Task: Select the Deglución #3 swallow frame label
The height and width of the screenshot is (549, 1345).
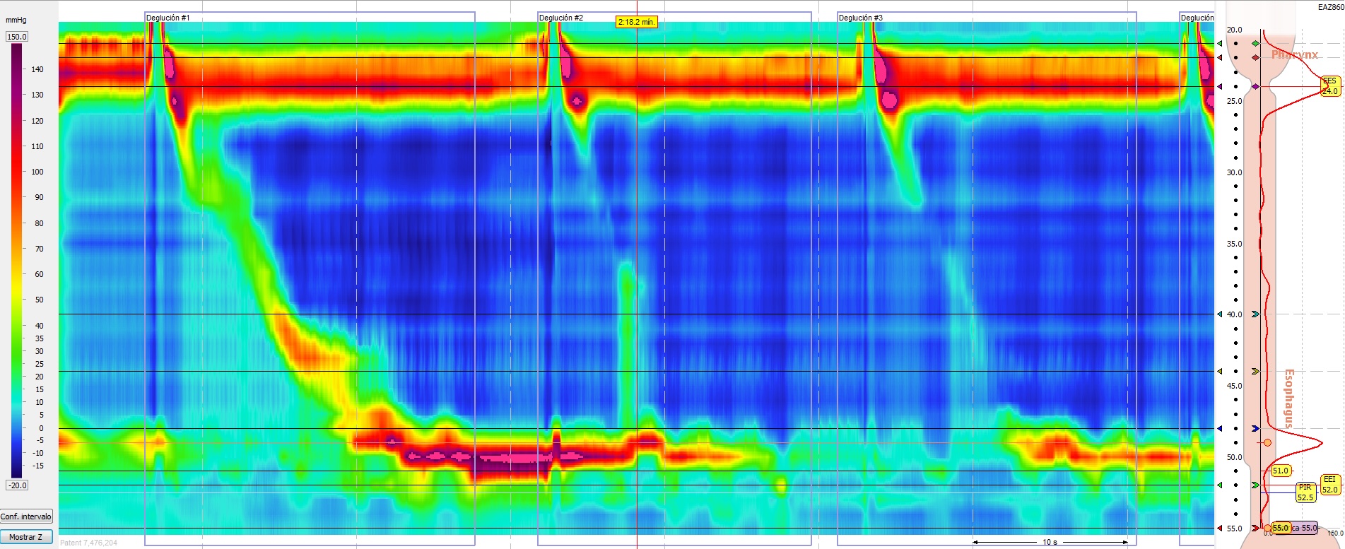Action: tap(860, 18)
